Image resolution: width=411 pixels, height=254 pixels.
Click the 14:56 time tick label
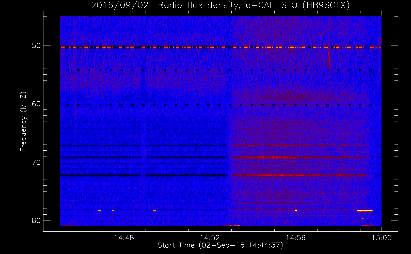296,238
